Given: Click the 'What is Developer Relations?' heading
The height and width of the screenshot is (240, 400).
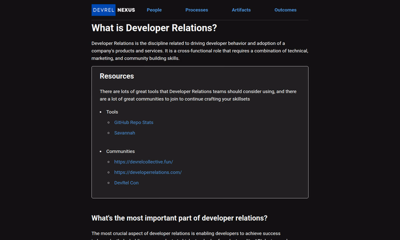Looking at the screenshot, I should [154, 28].
